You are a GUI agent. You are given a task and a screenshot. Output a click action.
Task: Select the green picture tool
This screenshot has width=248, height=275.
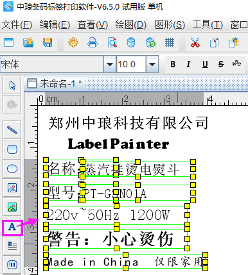(12, 207)
